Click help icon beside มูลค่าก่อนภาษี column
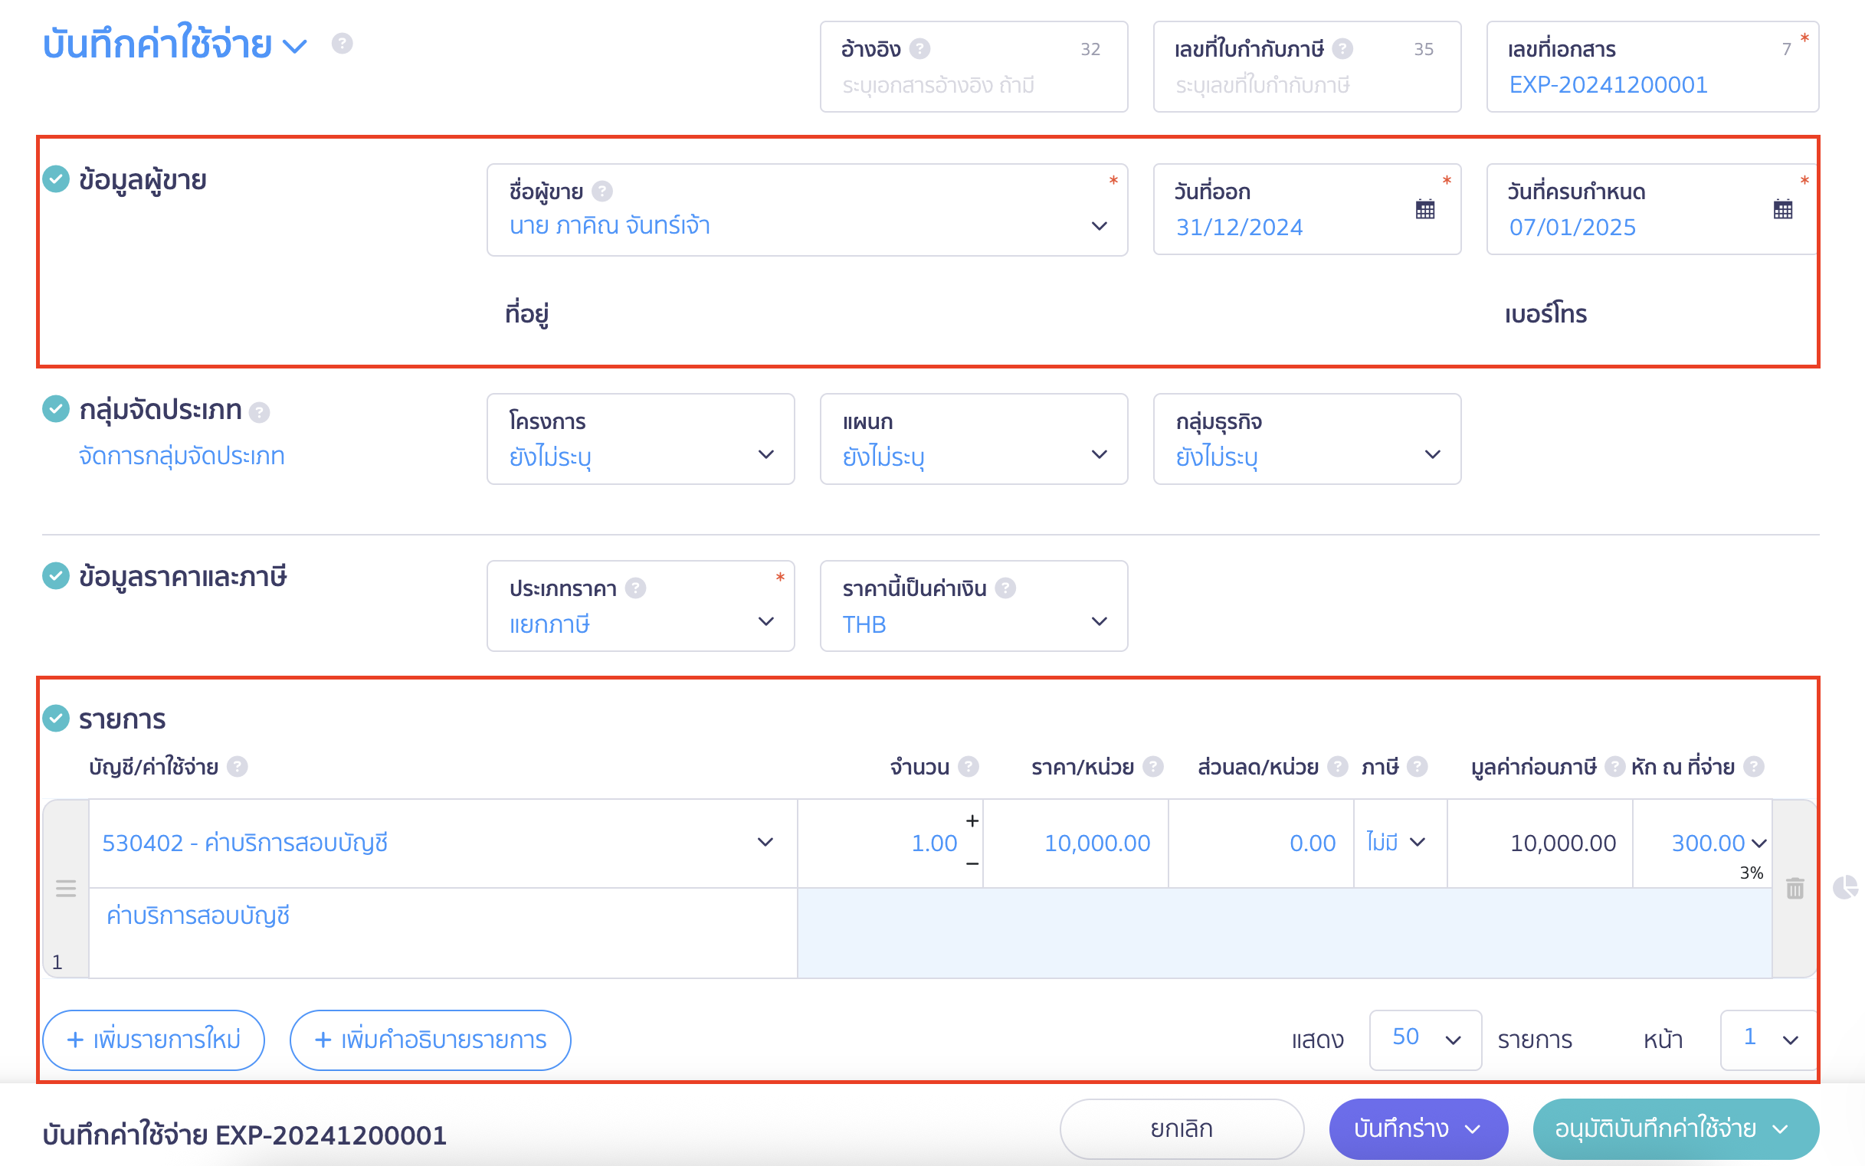This screenshot has width=1865, height=1166. click(x=1614, y=767)
